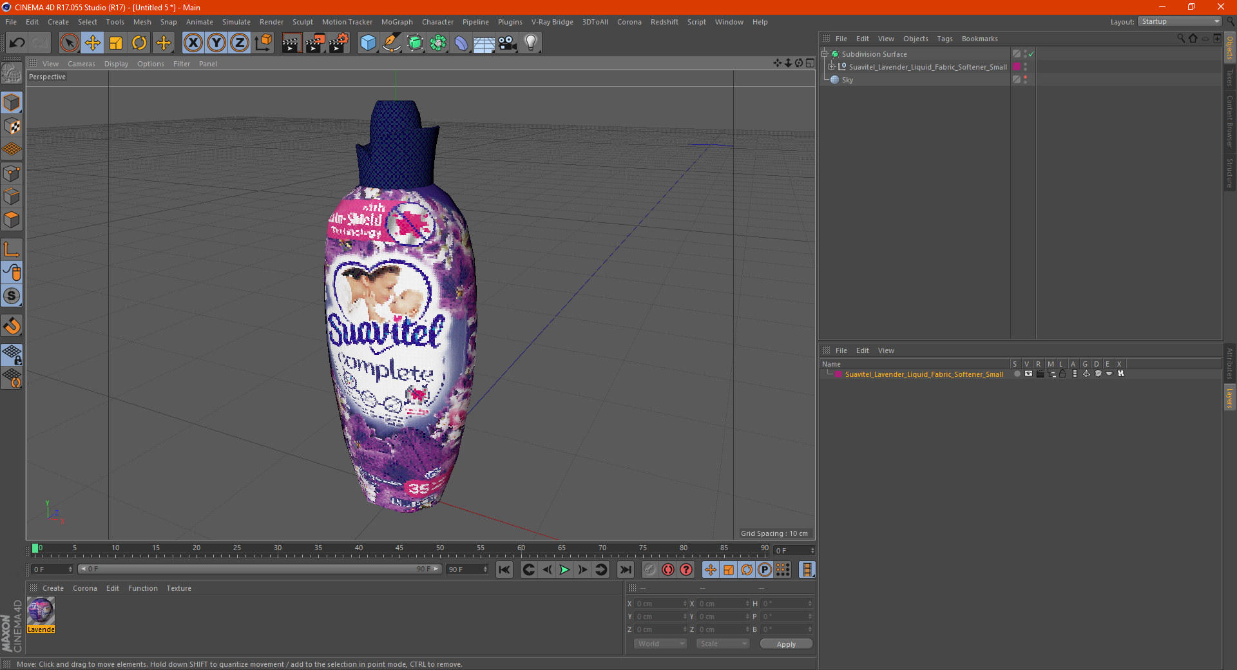Select the Rotate tool in top toolbar

pos(139,43)
